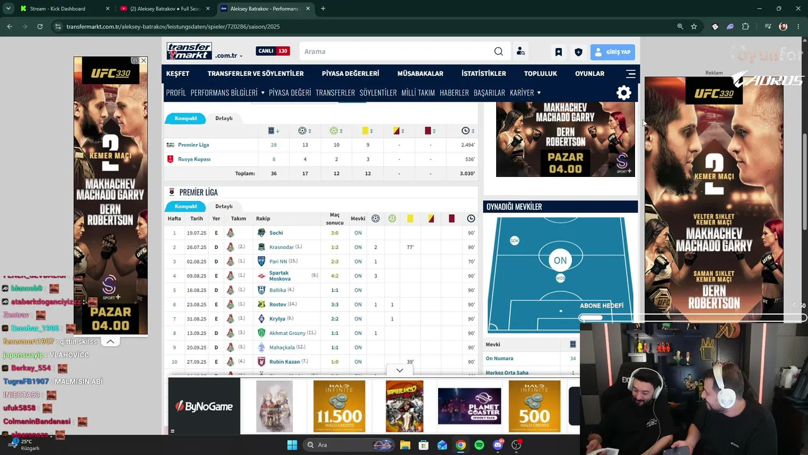Open the detailed person search icon

click(521, 52)
